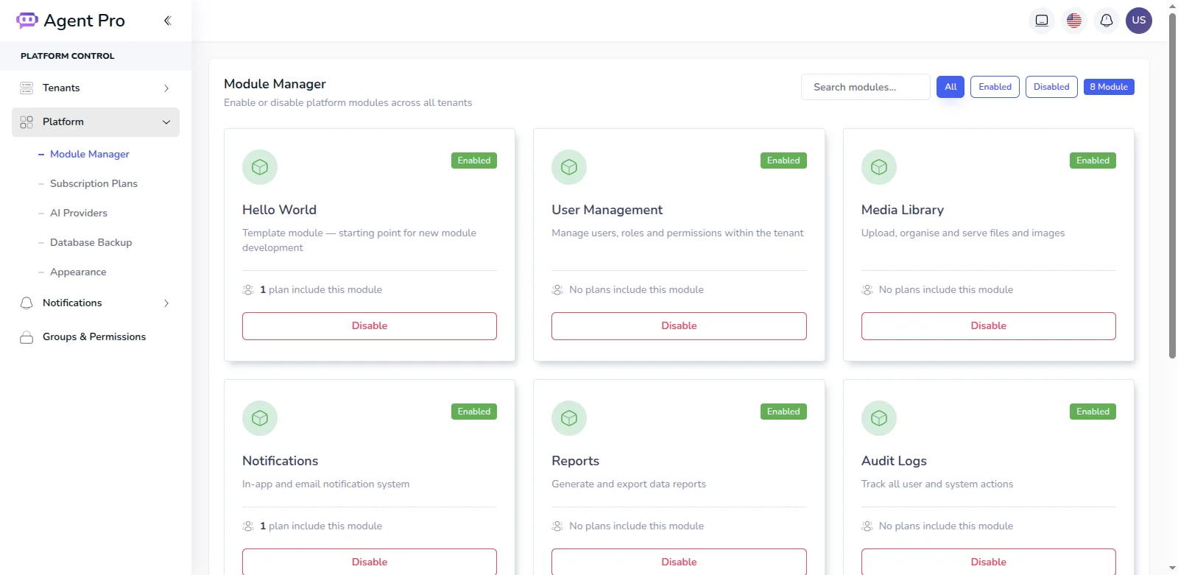The height and width of the screenshot is (575, 1178).
Task: Click the plans users icon on Hello World card
Action: point(248,290)
